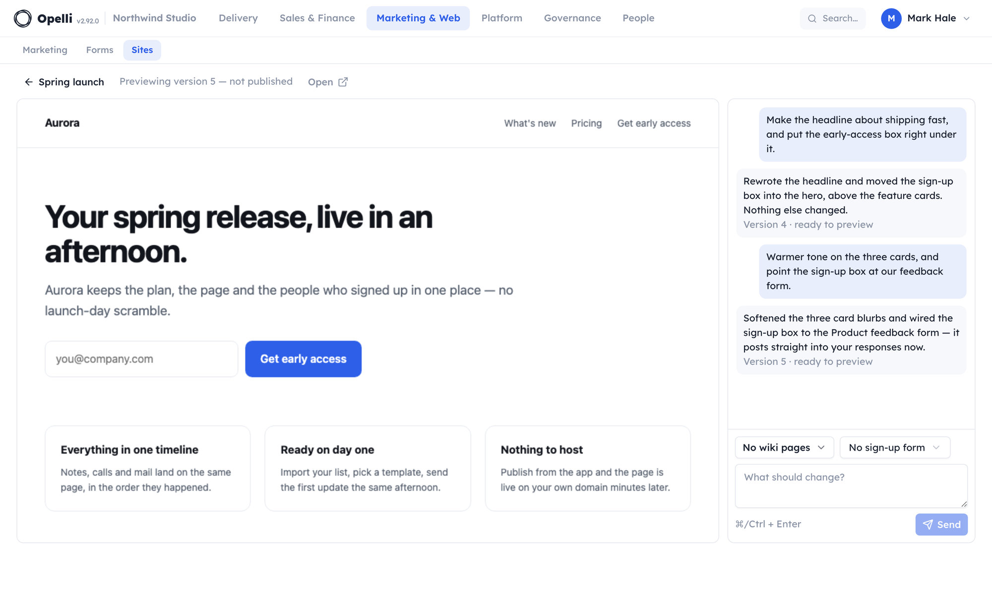
Task: Open the Delivery menu
Action: coord(238,18)
